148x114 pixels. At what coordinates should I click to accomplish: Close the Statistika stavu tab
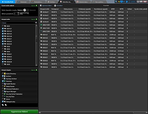pyautogui.click(x=73, y=2)
